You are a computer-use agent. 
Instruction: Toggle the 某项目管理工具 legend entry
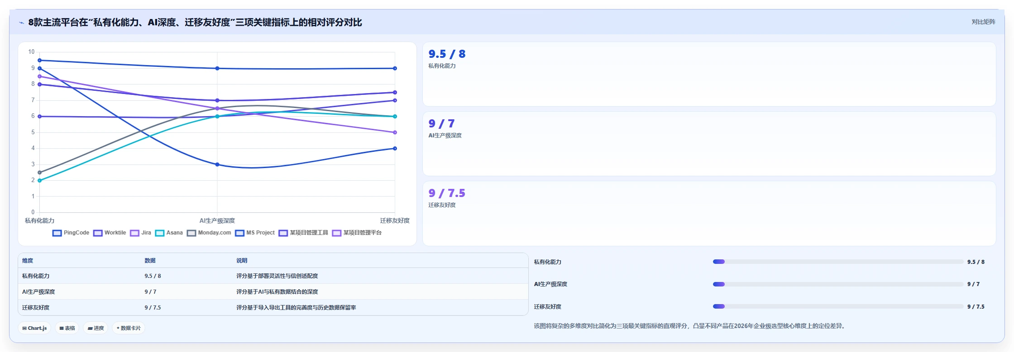303,233
